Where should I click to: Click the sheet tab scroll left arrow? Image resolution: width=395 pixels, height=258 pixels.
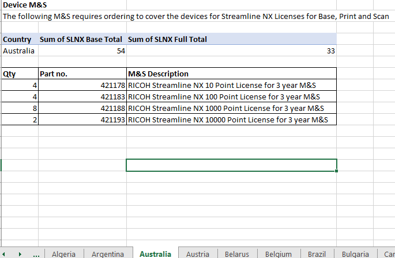[x=4, y=254]
